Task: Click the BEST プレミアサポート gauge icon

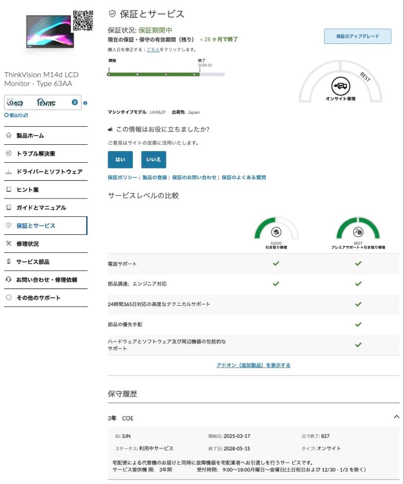Action: (358, 232)
